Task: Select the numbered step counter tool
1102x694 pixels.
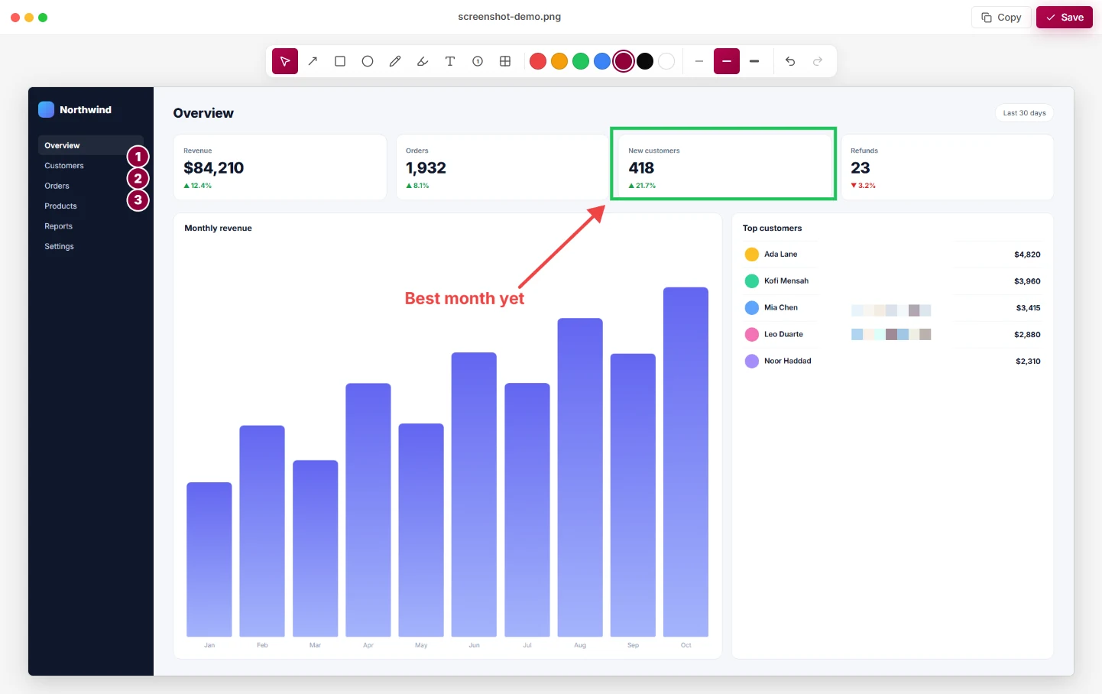Action: 478,61
